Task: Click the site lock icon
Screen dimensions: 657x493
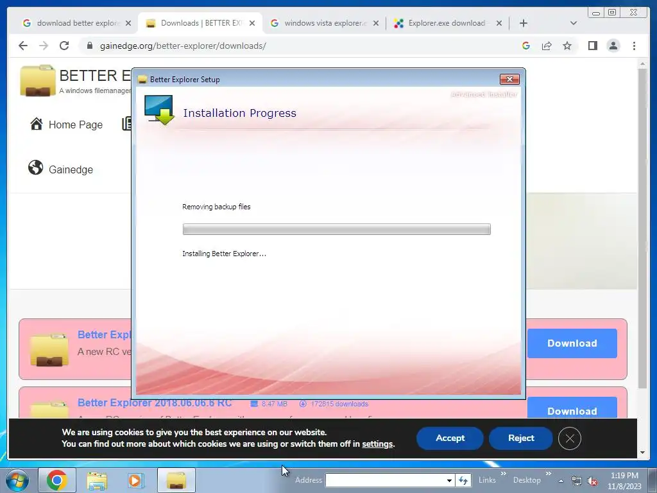Action: [x=89, y=46]
